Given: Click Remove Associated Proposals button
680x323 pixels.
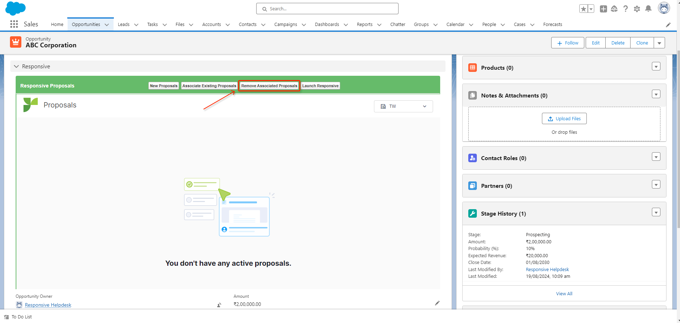Looking at the screenshot, I should pyautogui.click(x=269, y=86).
